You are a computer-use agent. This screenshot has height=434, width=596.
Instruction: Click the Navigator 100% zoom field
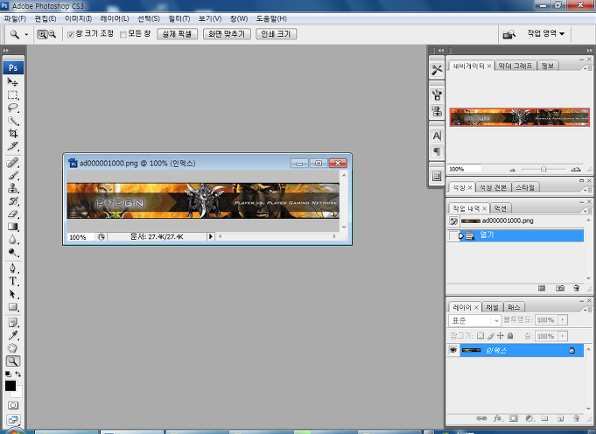point(465,169)
